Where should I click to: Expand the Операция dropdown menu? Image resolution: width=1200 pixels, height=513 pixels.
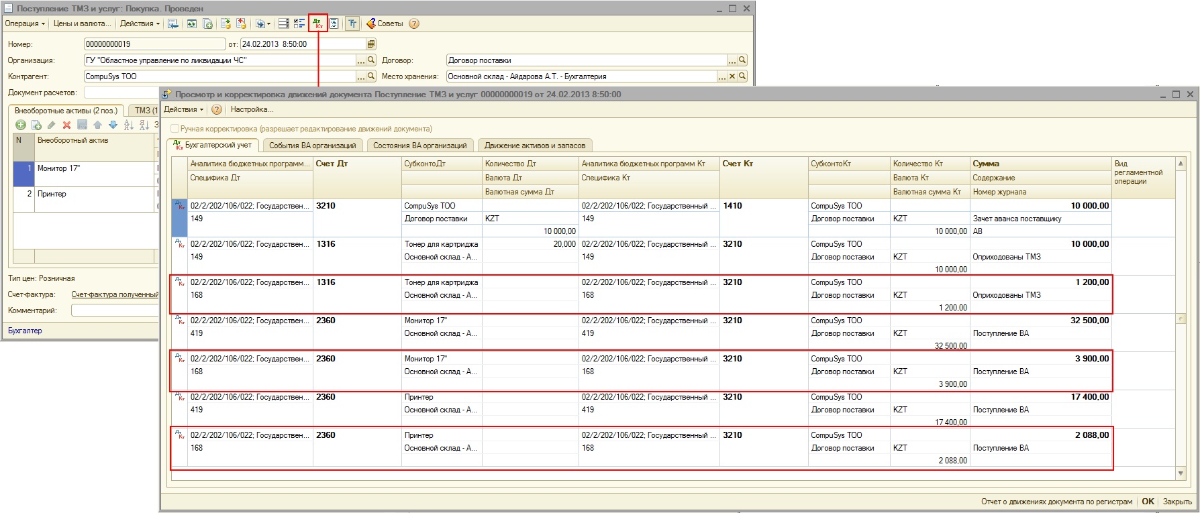pos(25,23)
